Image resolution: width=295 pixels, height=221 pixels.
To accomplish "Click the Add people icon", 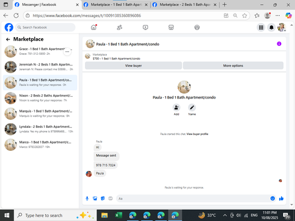I will (x=176, y=107).
